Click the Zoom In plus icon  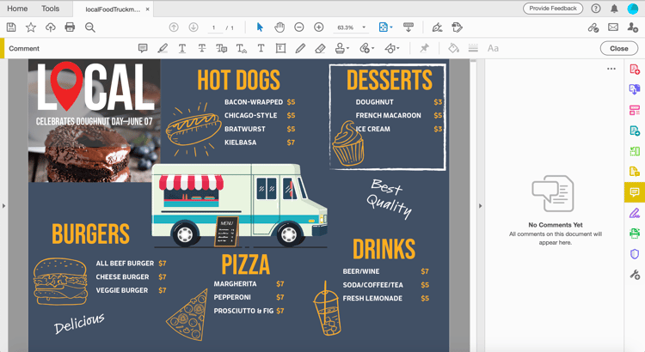(x=319, y=27)
